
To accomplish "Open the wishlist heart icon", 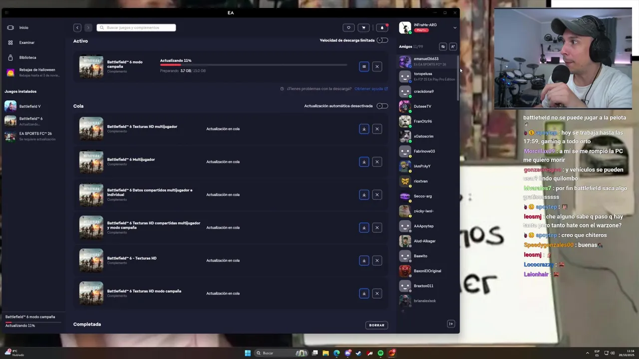I will click(x=348, y=27).
